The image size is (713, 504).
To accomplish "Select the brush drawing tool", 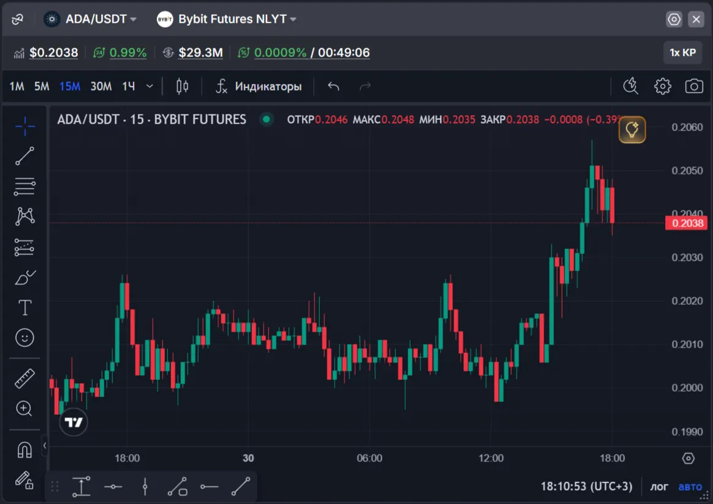I will pyautogui.click(x=25, y=278).
